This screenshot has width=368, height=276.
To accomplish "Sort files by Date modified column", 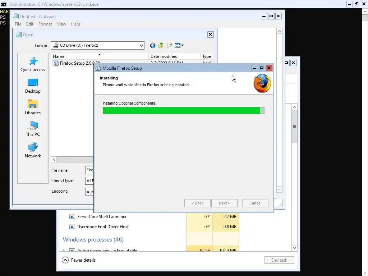I will click(174, 56).
